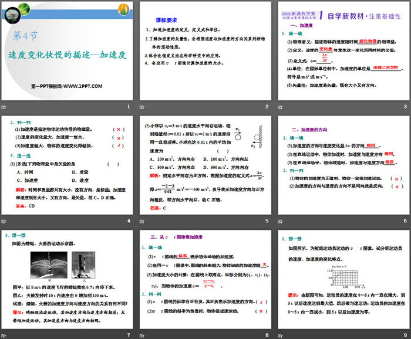Image resolution: width=411 pixels, height=339 pixels.
Task: Click the animation star icon under slide 8
Action: point(142,335)
